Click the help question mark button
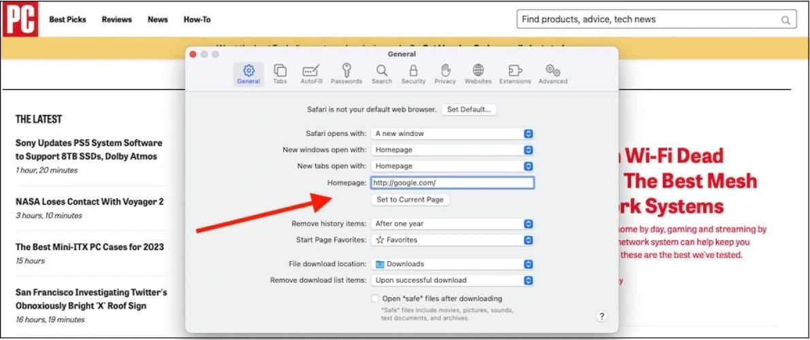The width and height of the screenshot is (810, 340). pos(602,316)
